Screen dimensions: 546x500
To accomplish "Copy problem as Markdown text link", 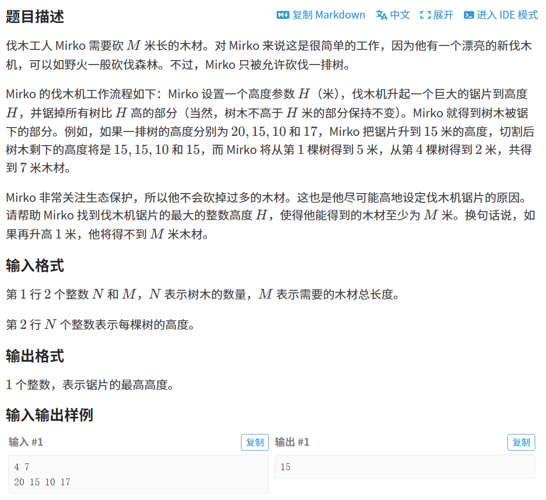I will (x=328, y=15).
